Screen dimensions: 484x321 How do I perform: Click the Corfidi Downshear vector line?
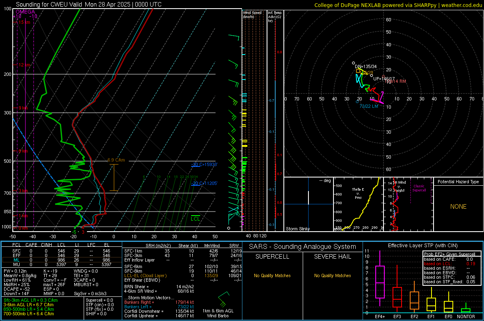(x=159, y=311)
